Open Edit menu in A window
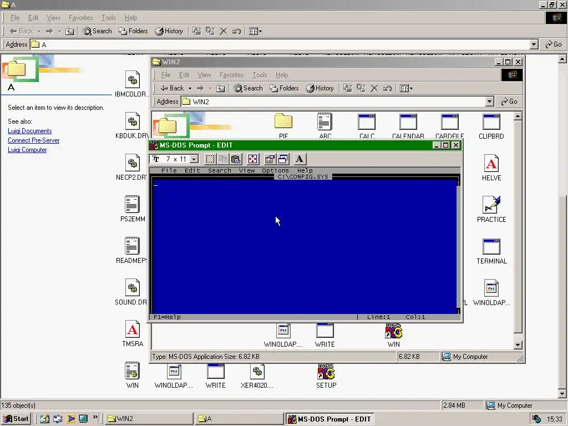 pos(33,18)
